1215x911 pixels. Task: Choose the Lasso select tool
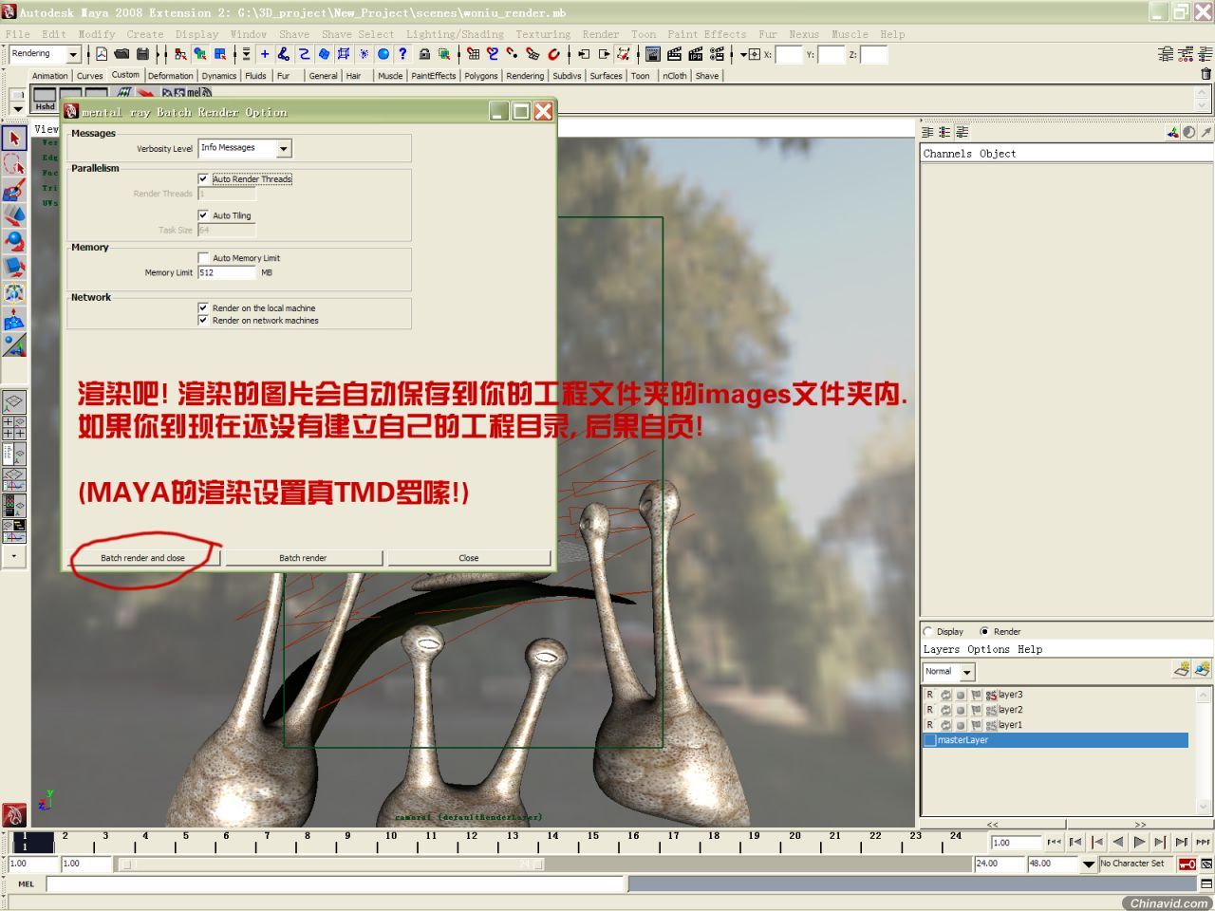(x=14, y=164)
